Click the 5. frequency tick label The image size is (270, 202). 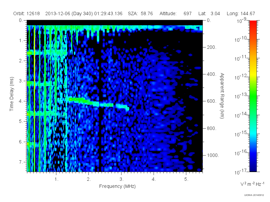point(186,179)
